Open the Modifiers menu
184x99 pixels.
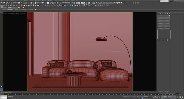click(x=26, y=1)
